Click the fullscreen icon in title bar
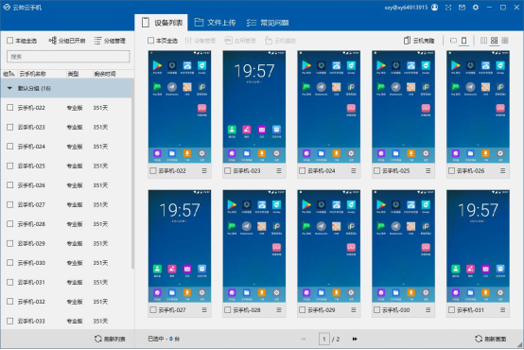 (x=448, y=8)
